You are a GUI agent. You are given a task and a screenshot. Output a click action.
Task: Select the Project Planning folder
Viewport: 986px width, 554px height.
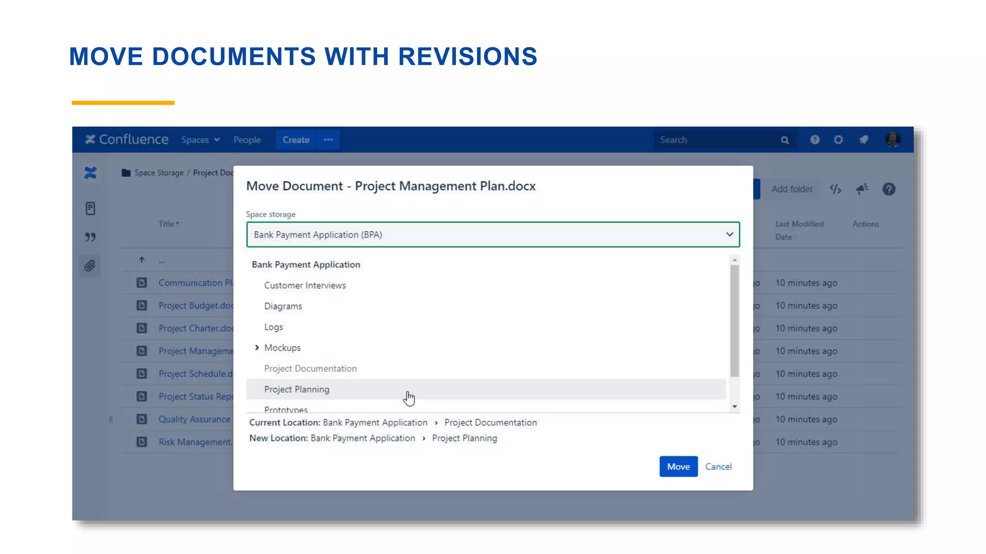coord(297,389)
